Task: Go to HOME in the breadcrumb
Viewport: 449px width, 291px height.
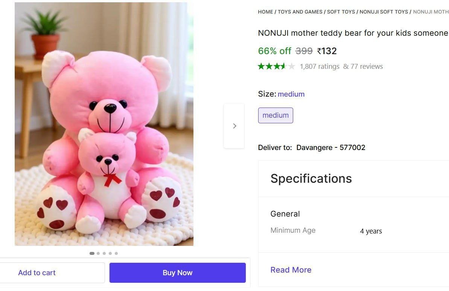Action: pyautogui.click(x=265, y=12)
